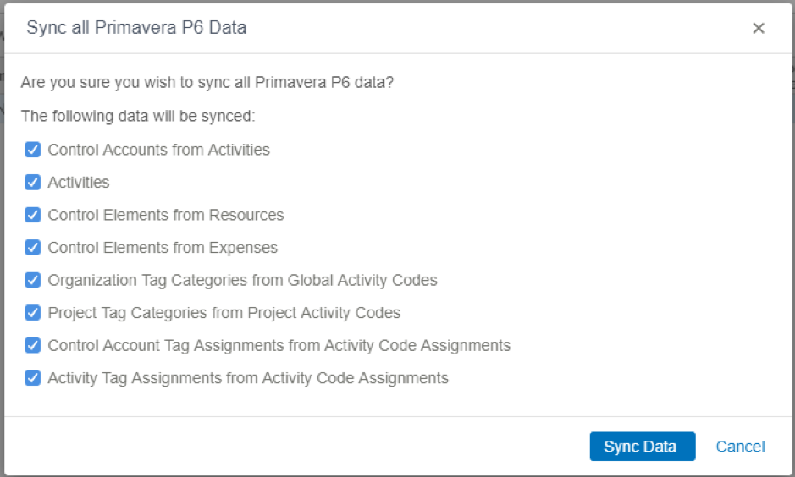
Task: Close the dialog with the X icon
Action: coord(759,28)
